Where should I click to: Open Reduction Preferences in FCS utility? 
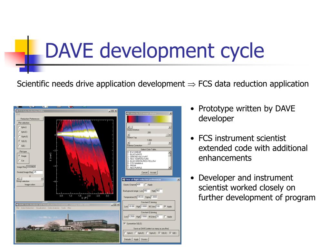pyautogui.click(x=30, y=119)
